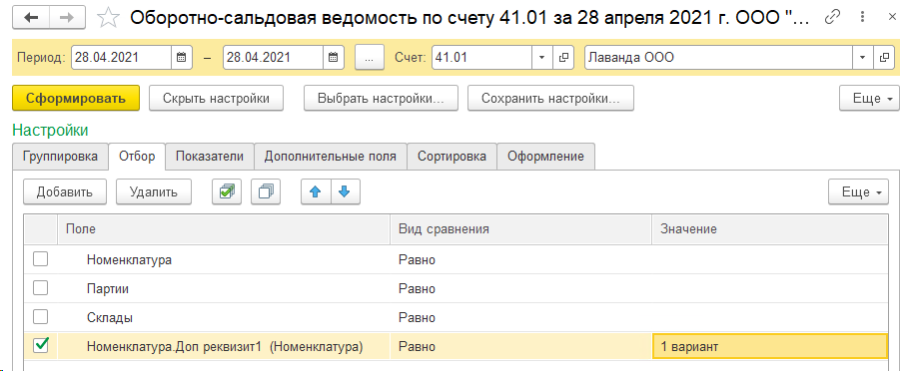Click the period start date field
The image size is (902, 371).
122,58
